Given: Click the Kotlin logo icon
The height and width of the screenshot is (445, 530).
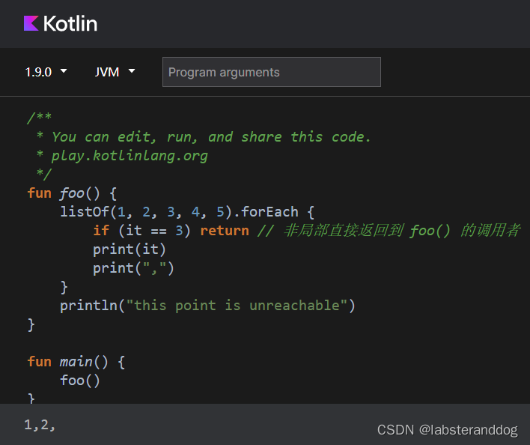Looking at the screenshot, I should tap(31, 23).
